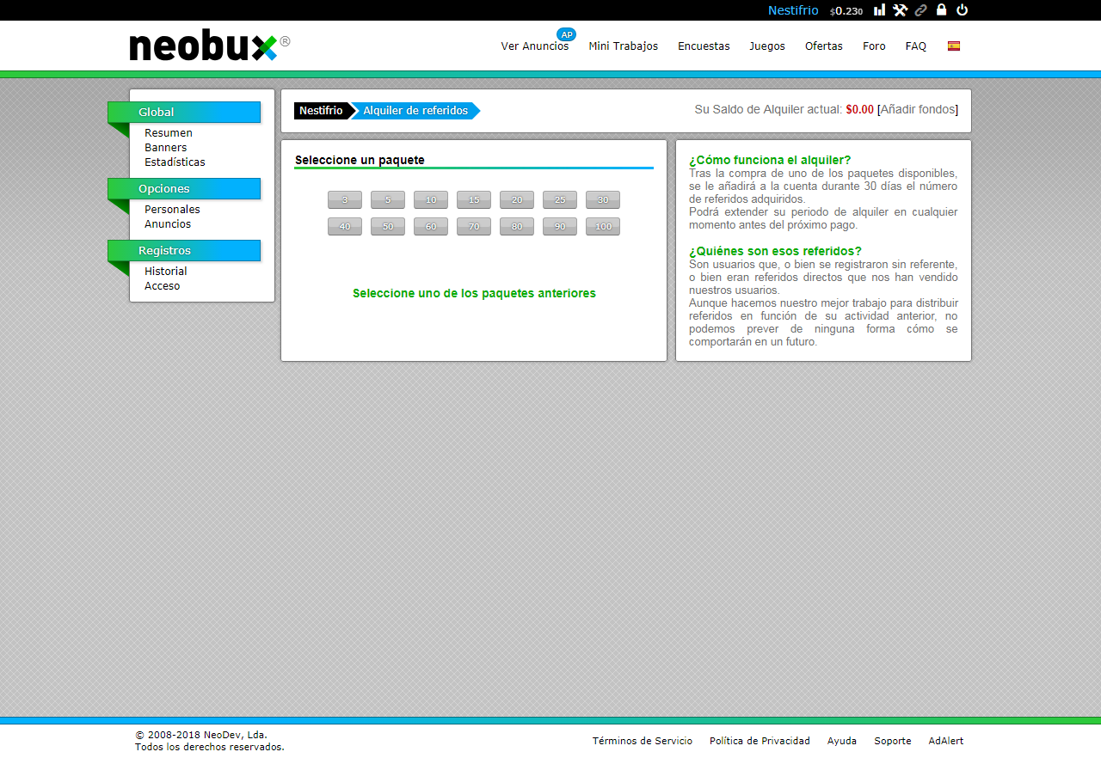Click the ¿Quiénes son esos referidos? heading
This screenshot has width=1101, height=758.
coord(775,251)
